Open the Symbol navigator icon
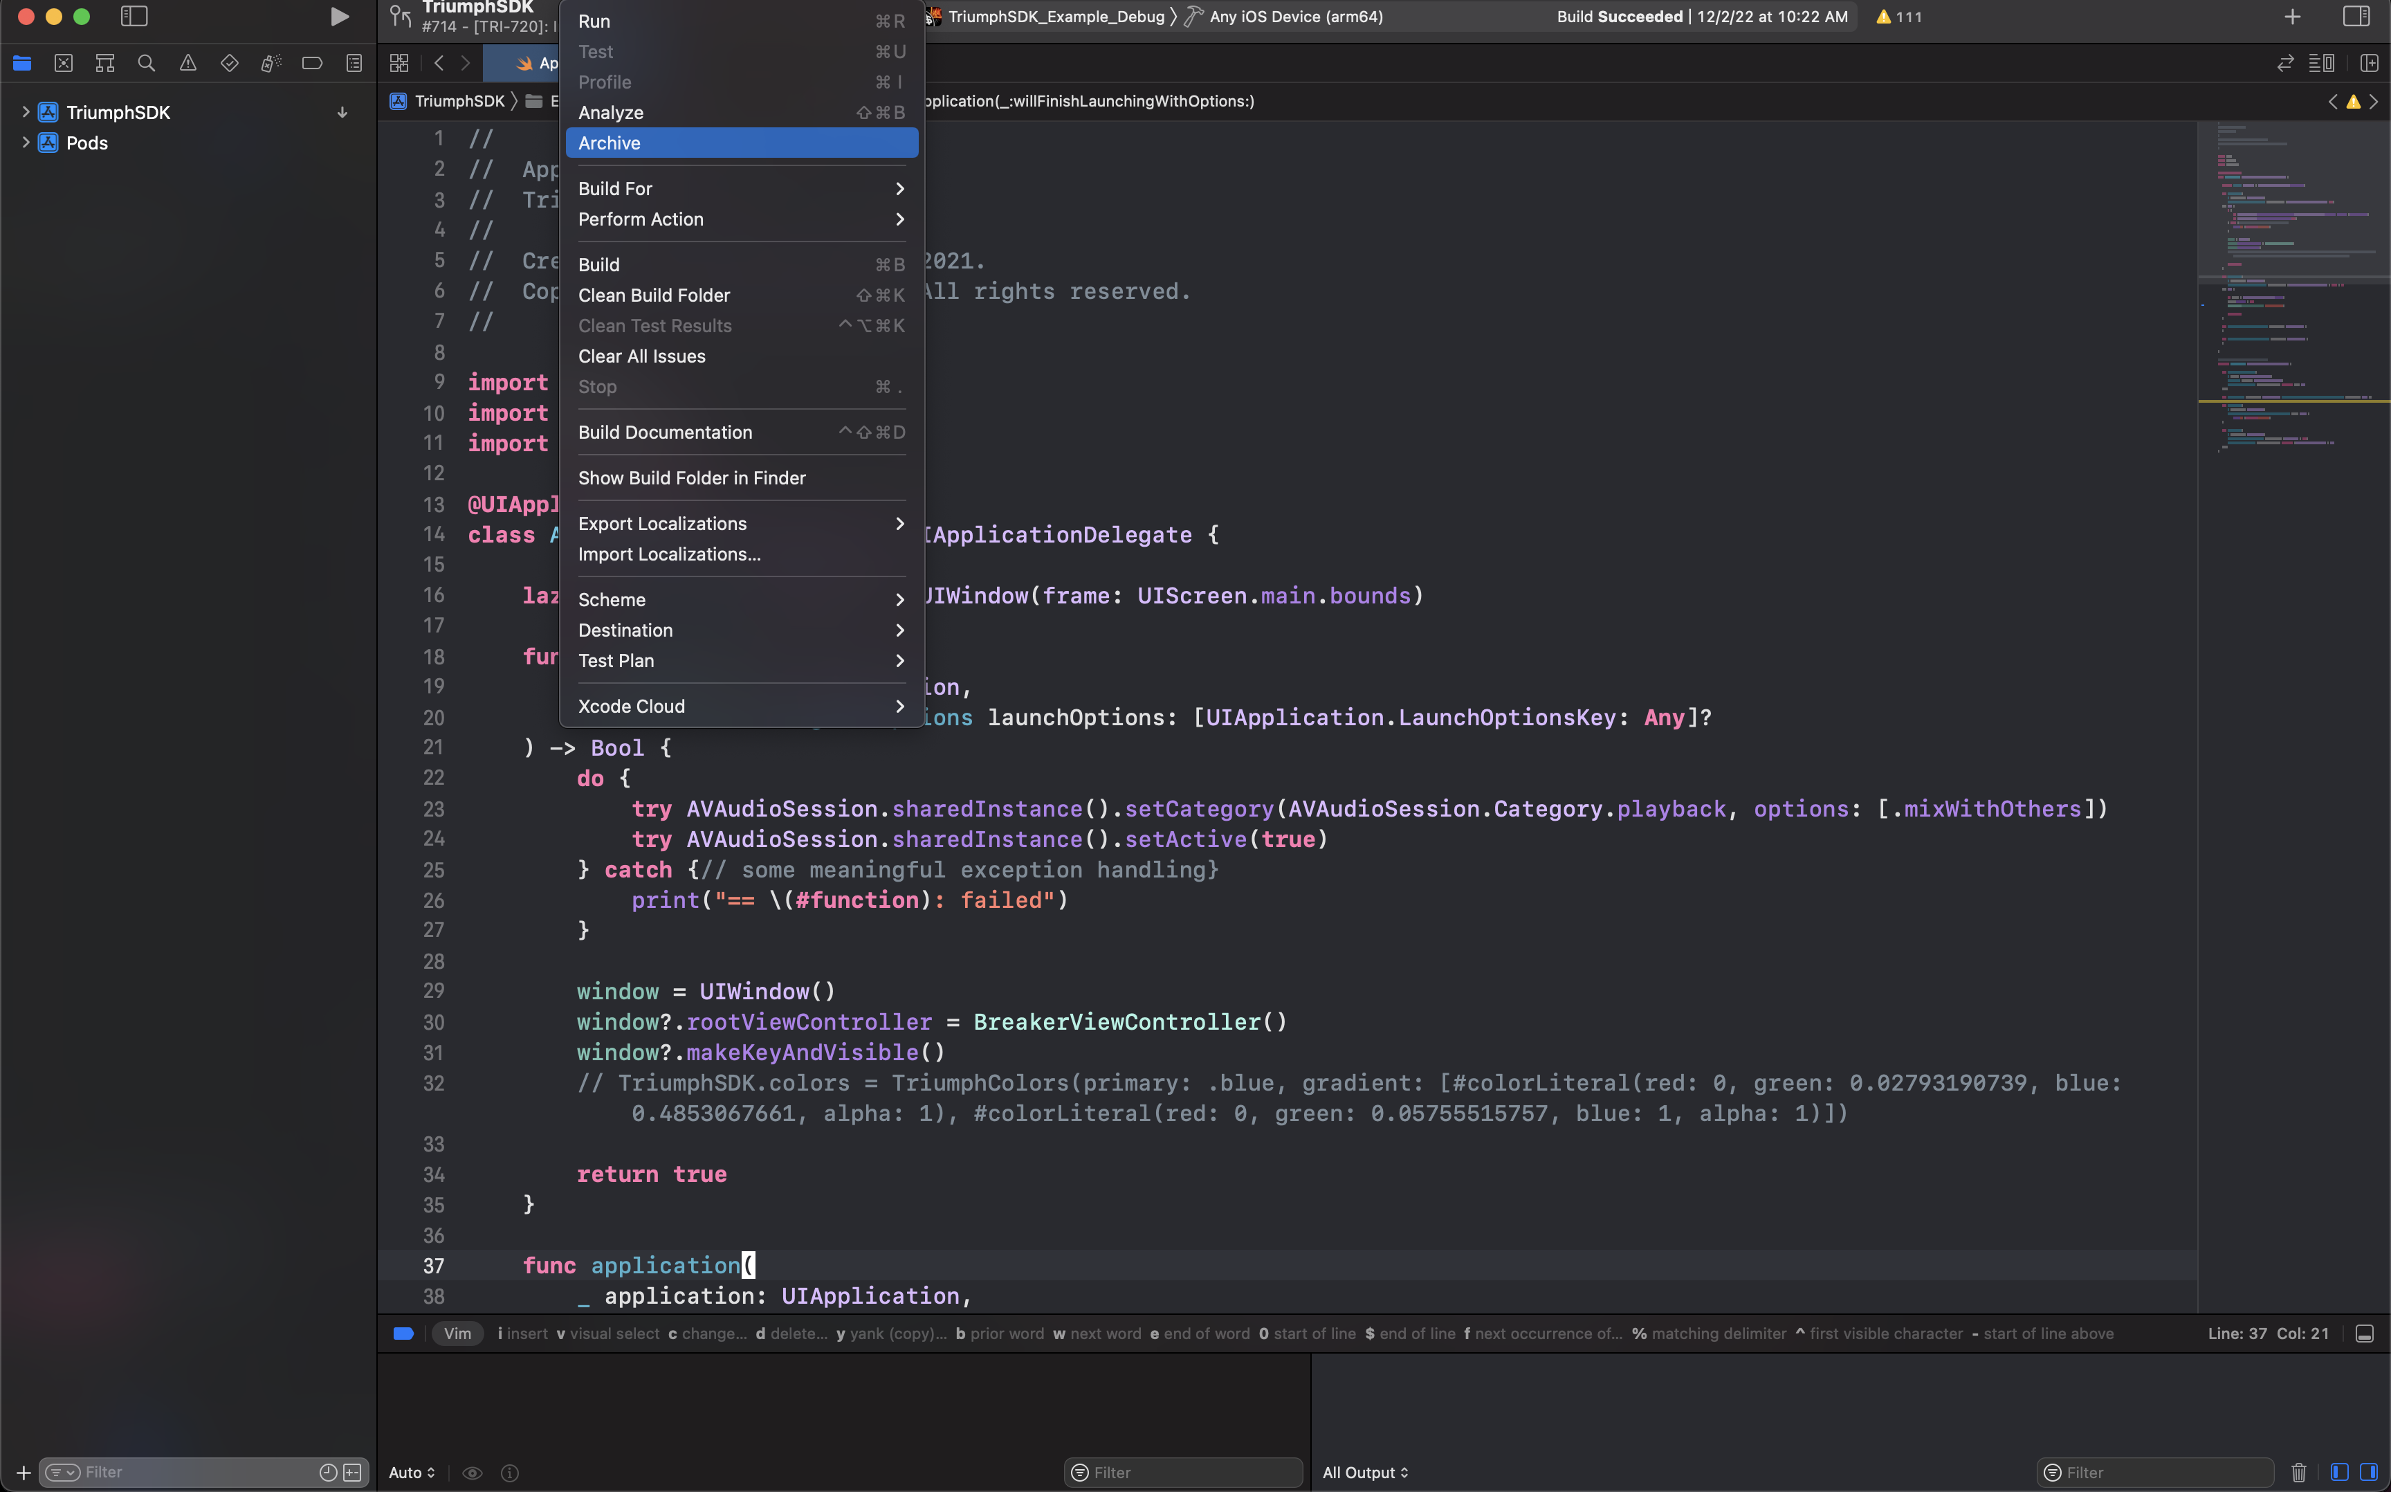2391x1492 pixels. pyautogui.click(x=104, y=63)
